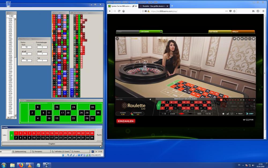This screenshot has height=168, width=268.
Task: Toggle Firefox sidebar view icon
Action: click(x=258, y=11)
